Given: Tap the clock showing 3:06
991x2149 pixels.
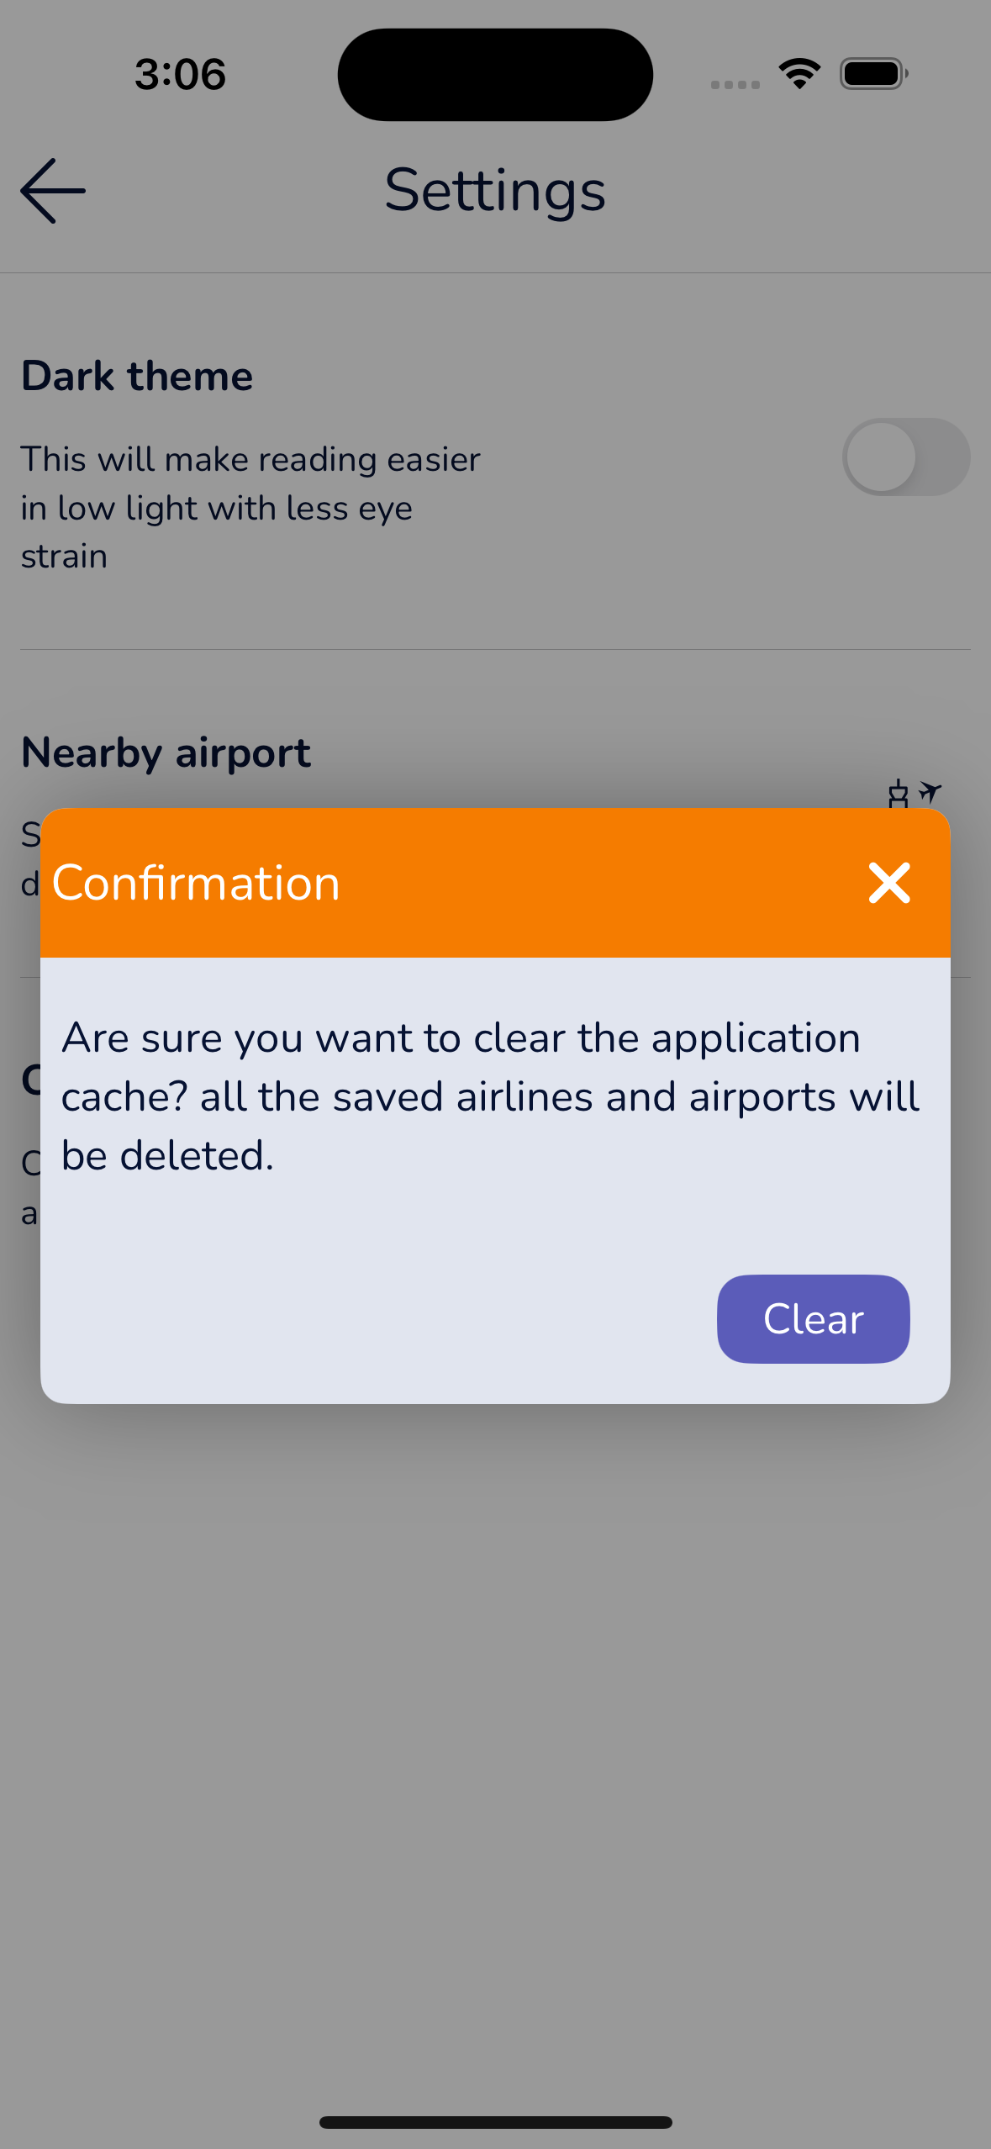Looking at the screenshot, I should point(180,74).
